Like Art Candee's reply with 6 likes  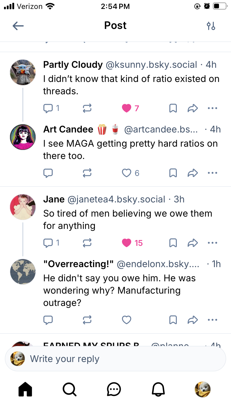[127, 173]
